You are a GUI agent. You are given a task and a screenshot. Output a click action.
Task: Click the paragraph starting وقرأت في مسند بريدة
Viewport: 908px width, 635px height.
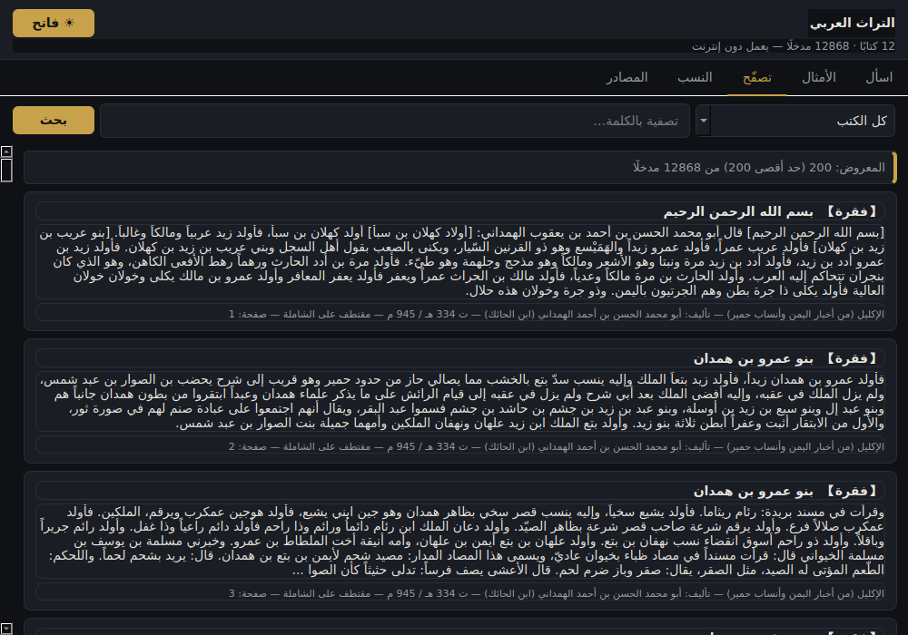coord(460,542)
